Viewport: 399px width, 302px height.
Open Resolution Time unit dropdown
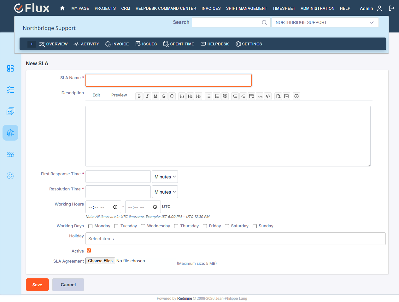pos(165,192)
